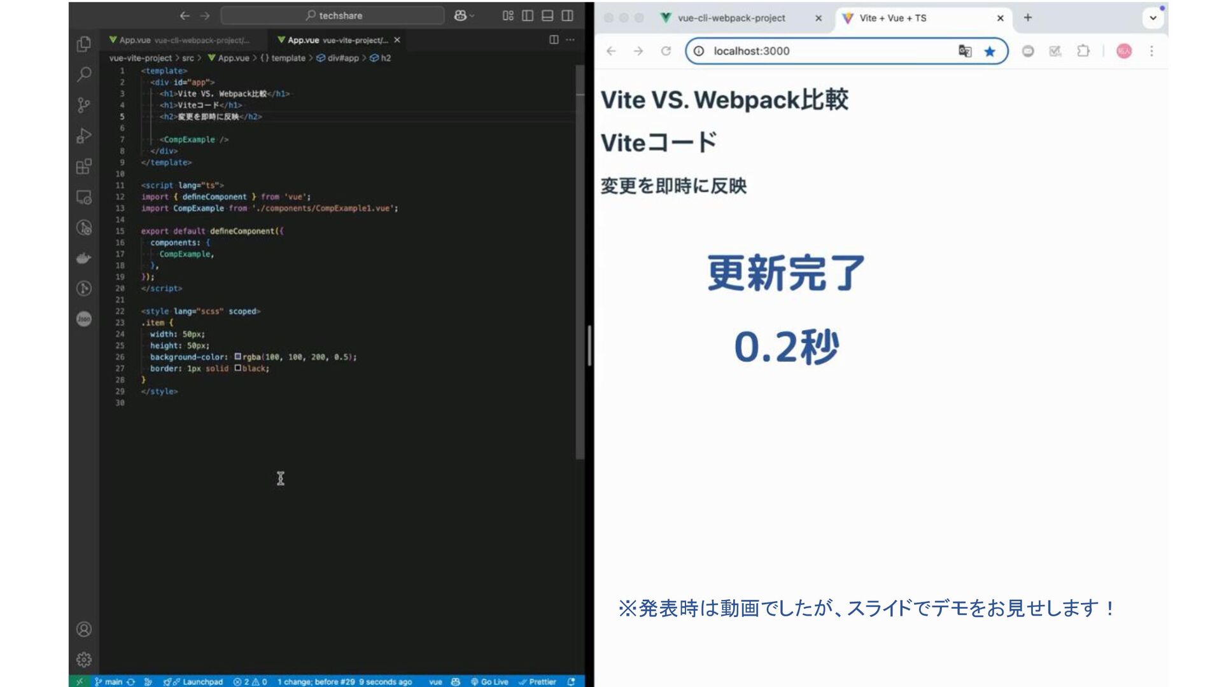Open Launchpad from the status bar

pos(193,681)
